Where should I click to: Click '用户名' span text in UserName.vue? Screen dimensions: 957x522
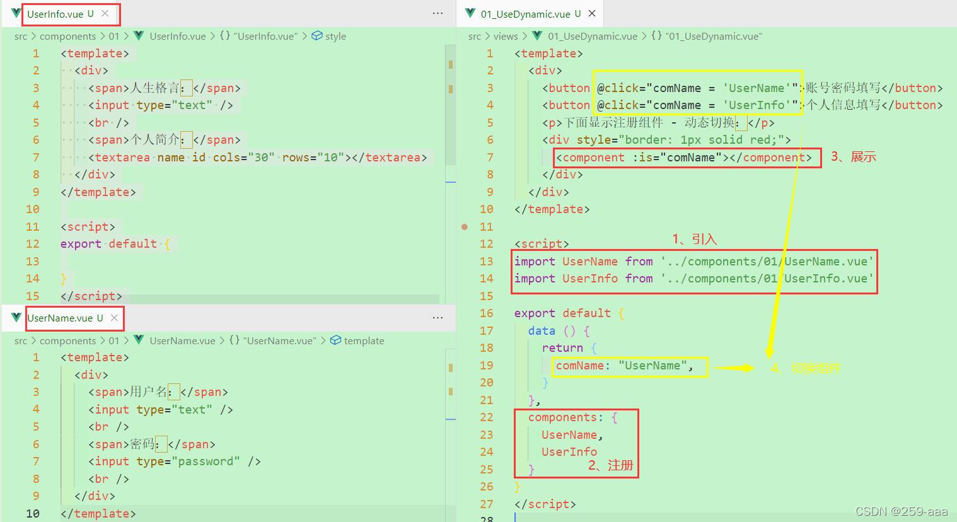pos(148,391)
